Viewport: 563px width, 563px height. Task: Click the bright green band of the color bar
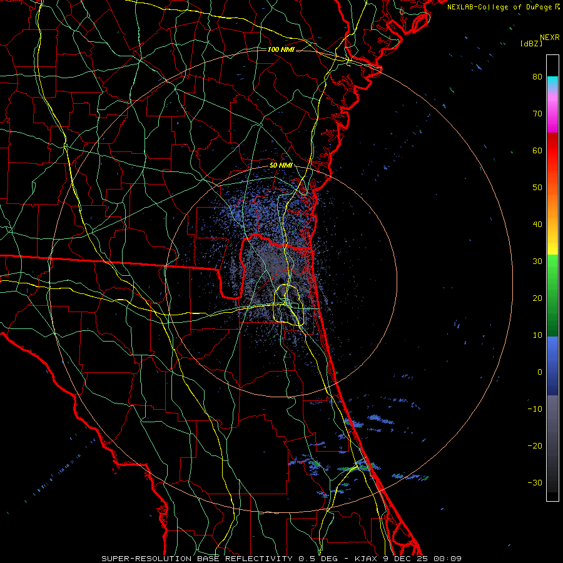pos(552,266)
